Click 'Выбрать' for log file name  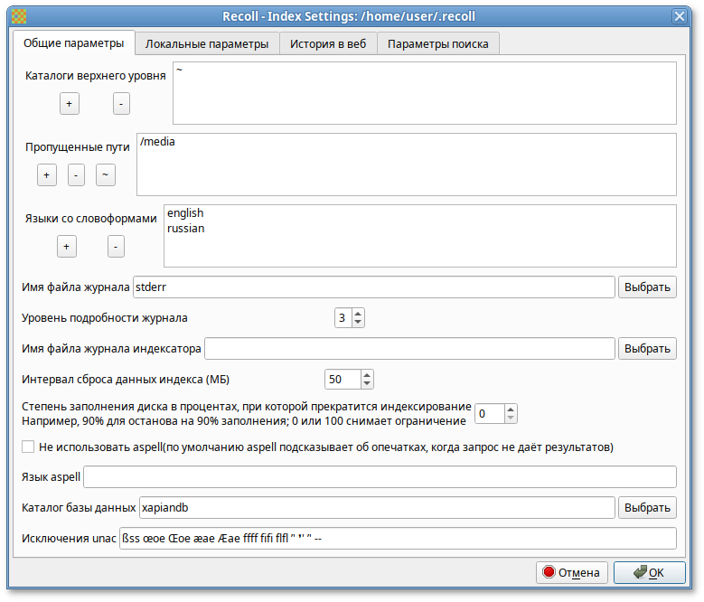coord(648,287)
